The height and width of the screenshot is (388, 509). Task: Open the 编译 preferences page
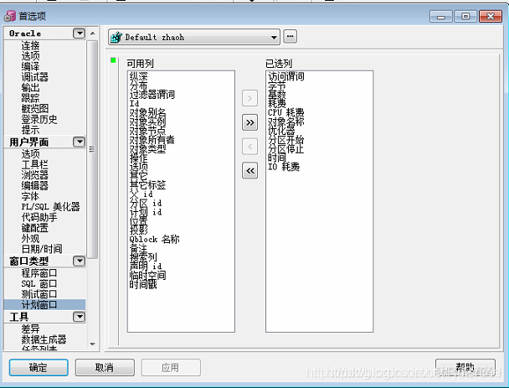click(x=30, y=66)
